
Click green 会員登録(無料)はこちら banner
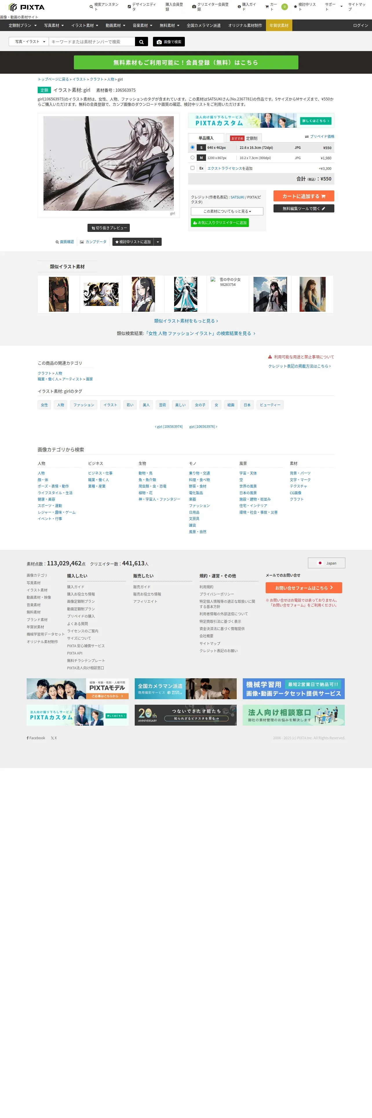[x=186, y=62]
